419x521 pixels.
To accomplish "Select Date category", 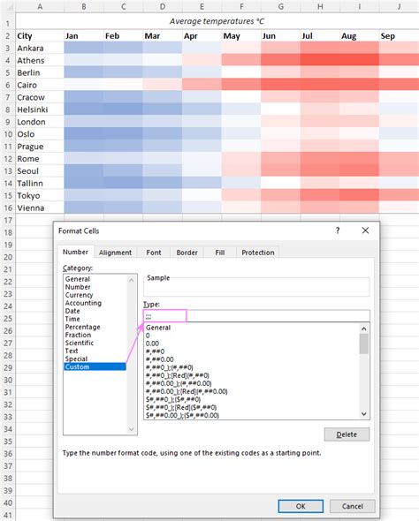I will [95, 311].
